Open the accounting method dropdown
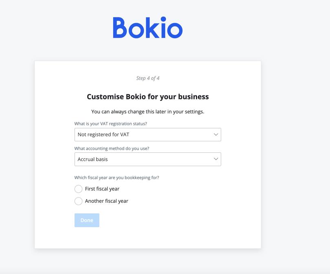 [147, 159]
